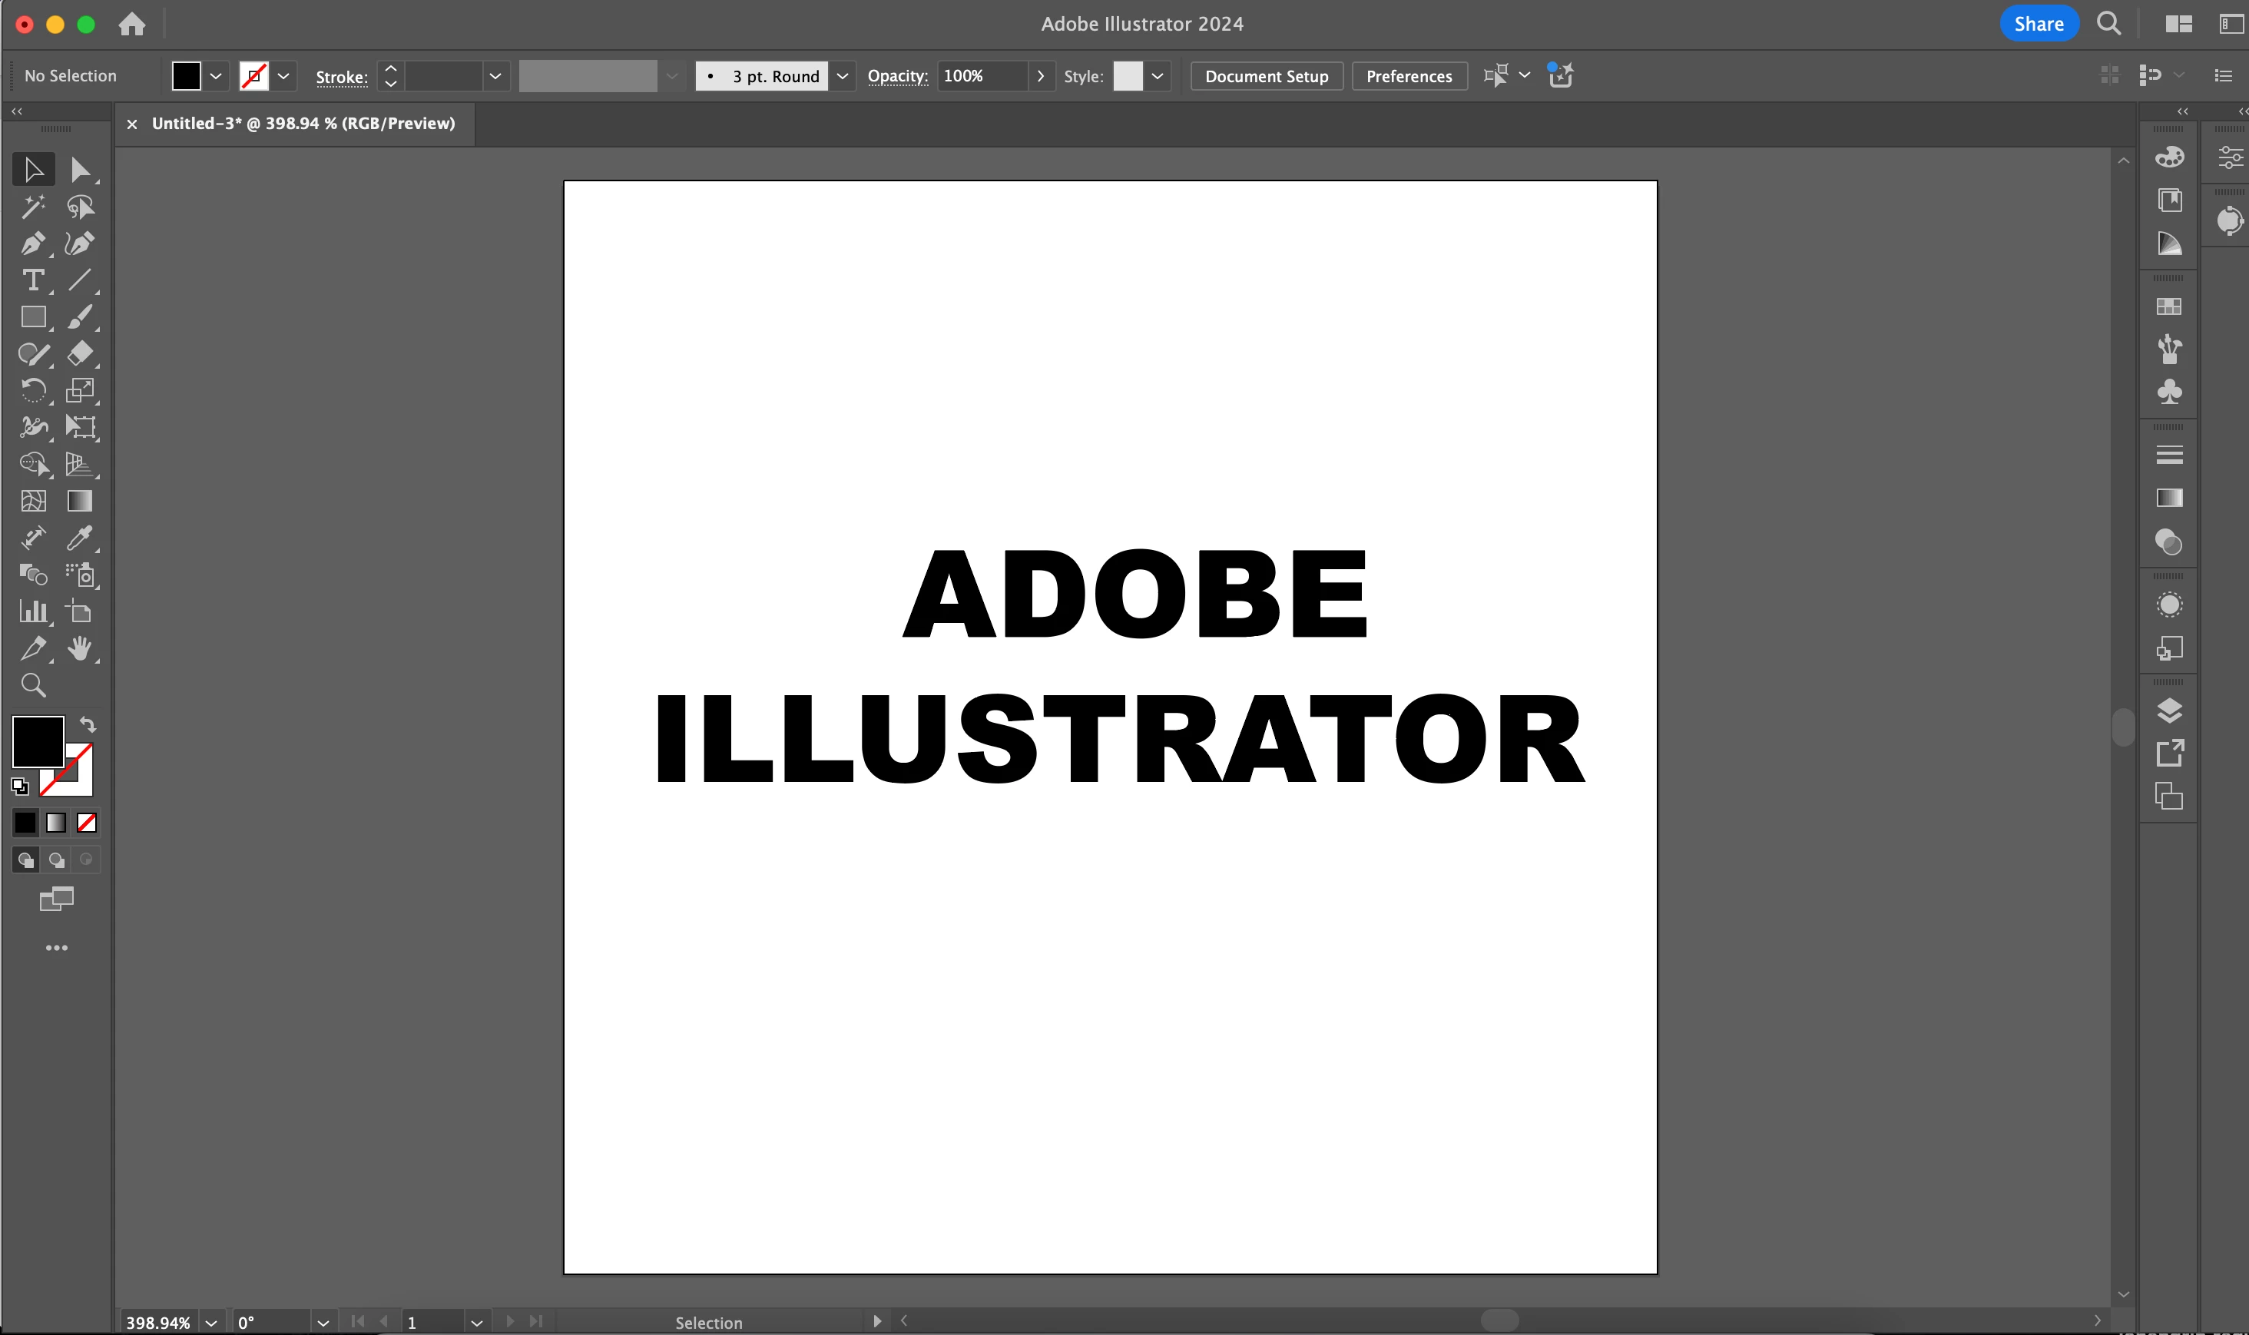Select the Magic Wand tool
This screenshot has width=2249, height=1335.
(32, 207)
